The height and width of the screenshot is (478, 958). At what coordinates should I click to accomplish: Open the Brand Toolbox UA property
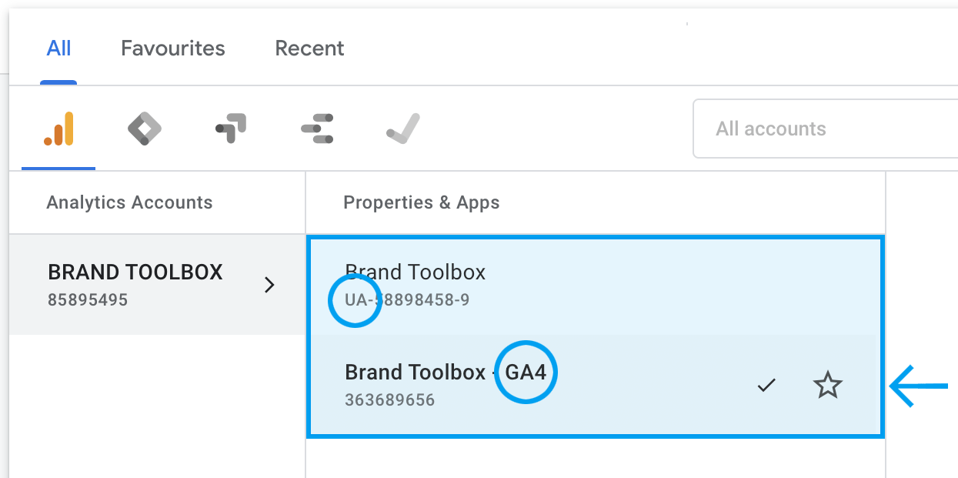(416, 272)
